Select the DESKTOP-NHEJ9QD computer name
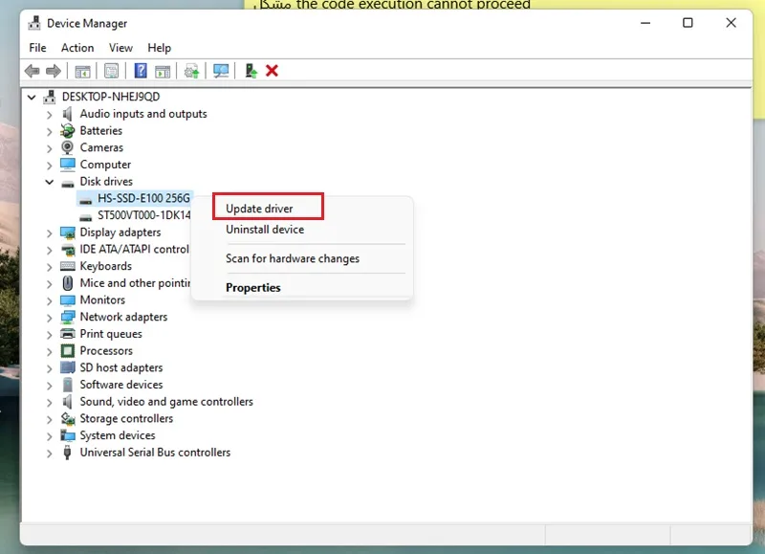This screenshot has width=765, height=554. pos(111,97)
